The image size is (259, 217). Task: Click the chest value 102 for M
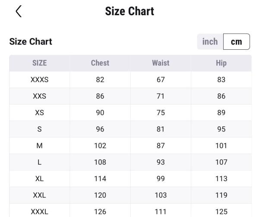(x=100, y=146)
